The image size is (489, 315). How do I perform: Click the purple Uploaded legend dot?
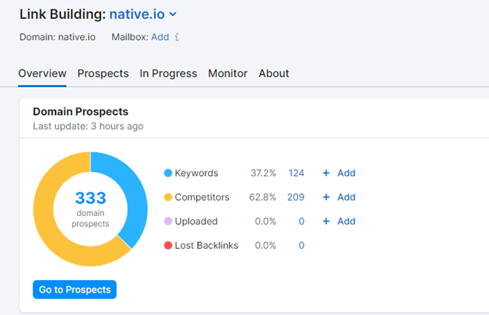[168, 221]
